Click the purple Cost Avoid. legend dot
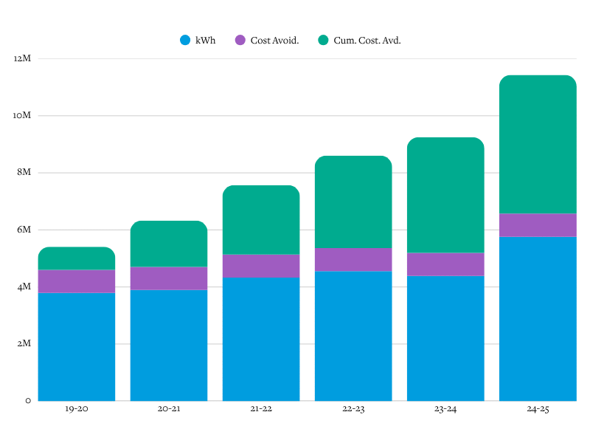The image size is (590, 443). [x=240, y=41]
